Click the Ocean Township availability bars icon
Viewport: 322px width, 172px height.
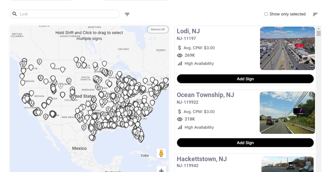pos(180,127)
